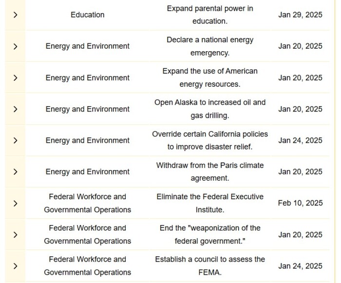This screenshot has width=341, height=283.
Task: Expand the Education parental power row
Action: point(15,15)
